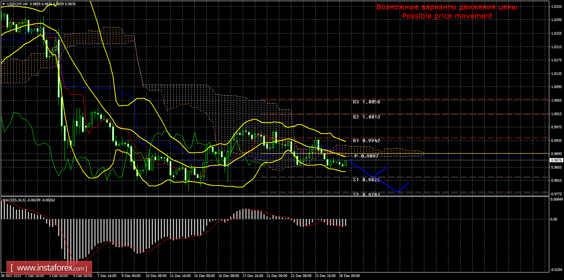The height and width of the screenshot is (280, 564).
Task: Click the R1 0.9942 pivot label
Action: click(366, 140)
